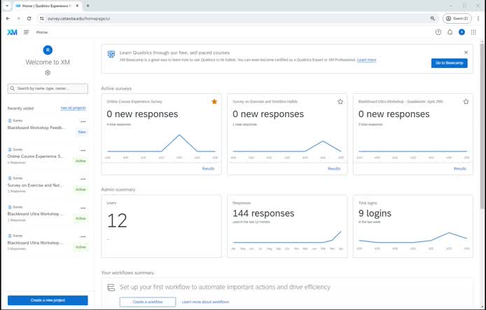Screen dimensions: 486x310
Task: Click the browser back arrow
Action: coord(8,19)
